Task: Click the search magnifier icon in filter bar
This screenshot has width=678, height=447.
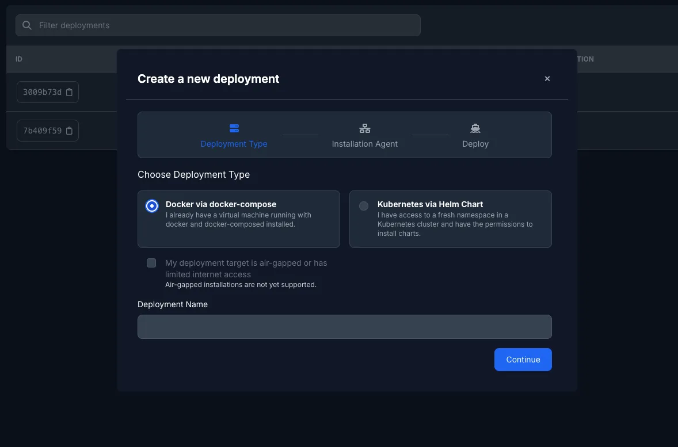Action: [27, 25]
